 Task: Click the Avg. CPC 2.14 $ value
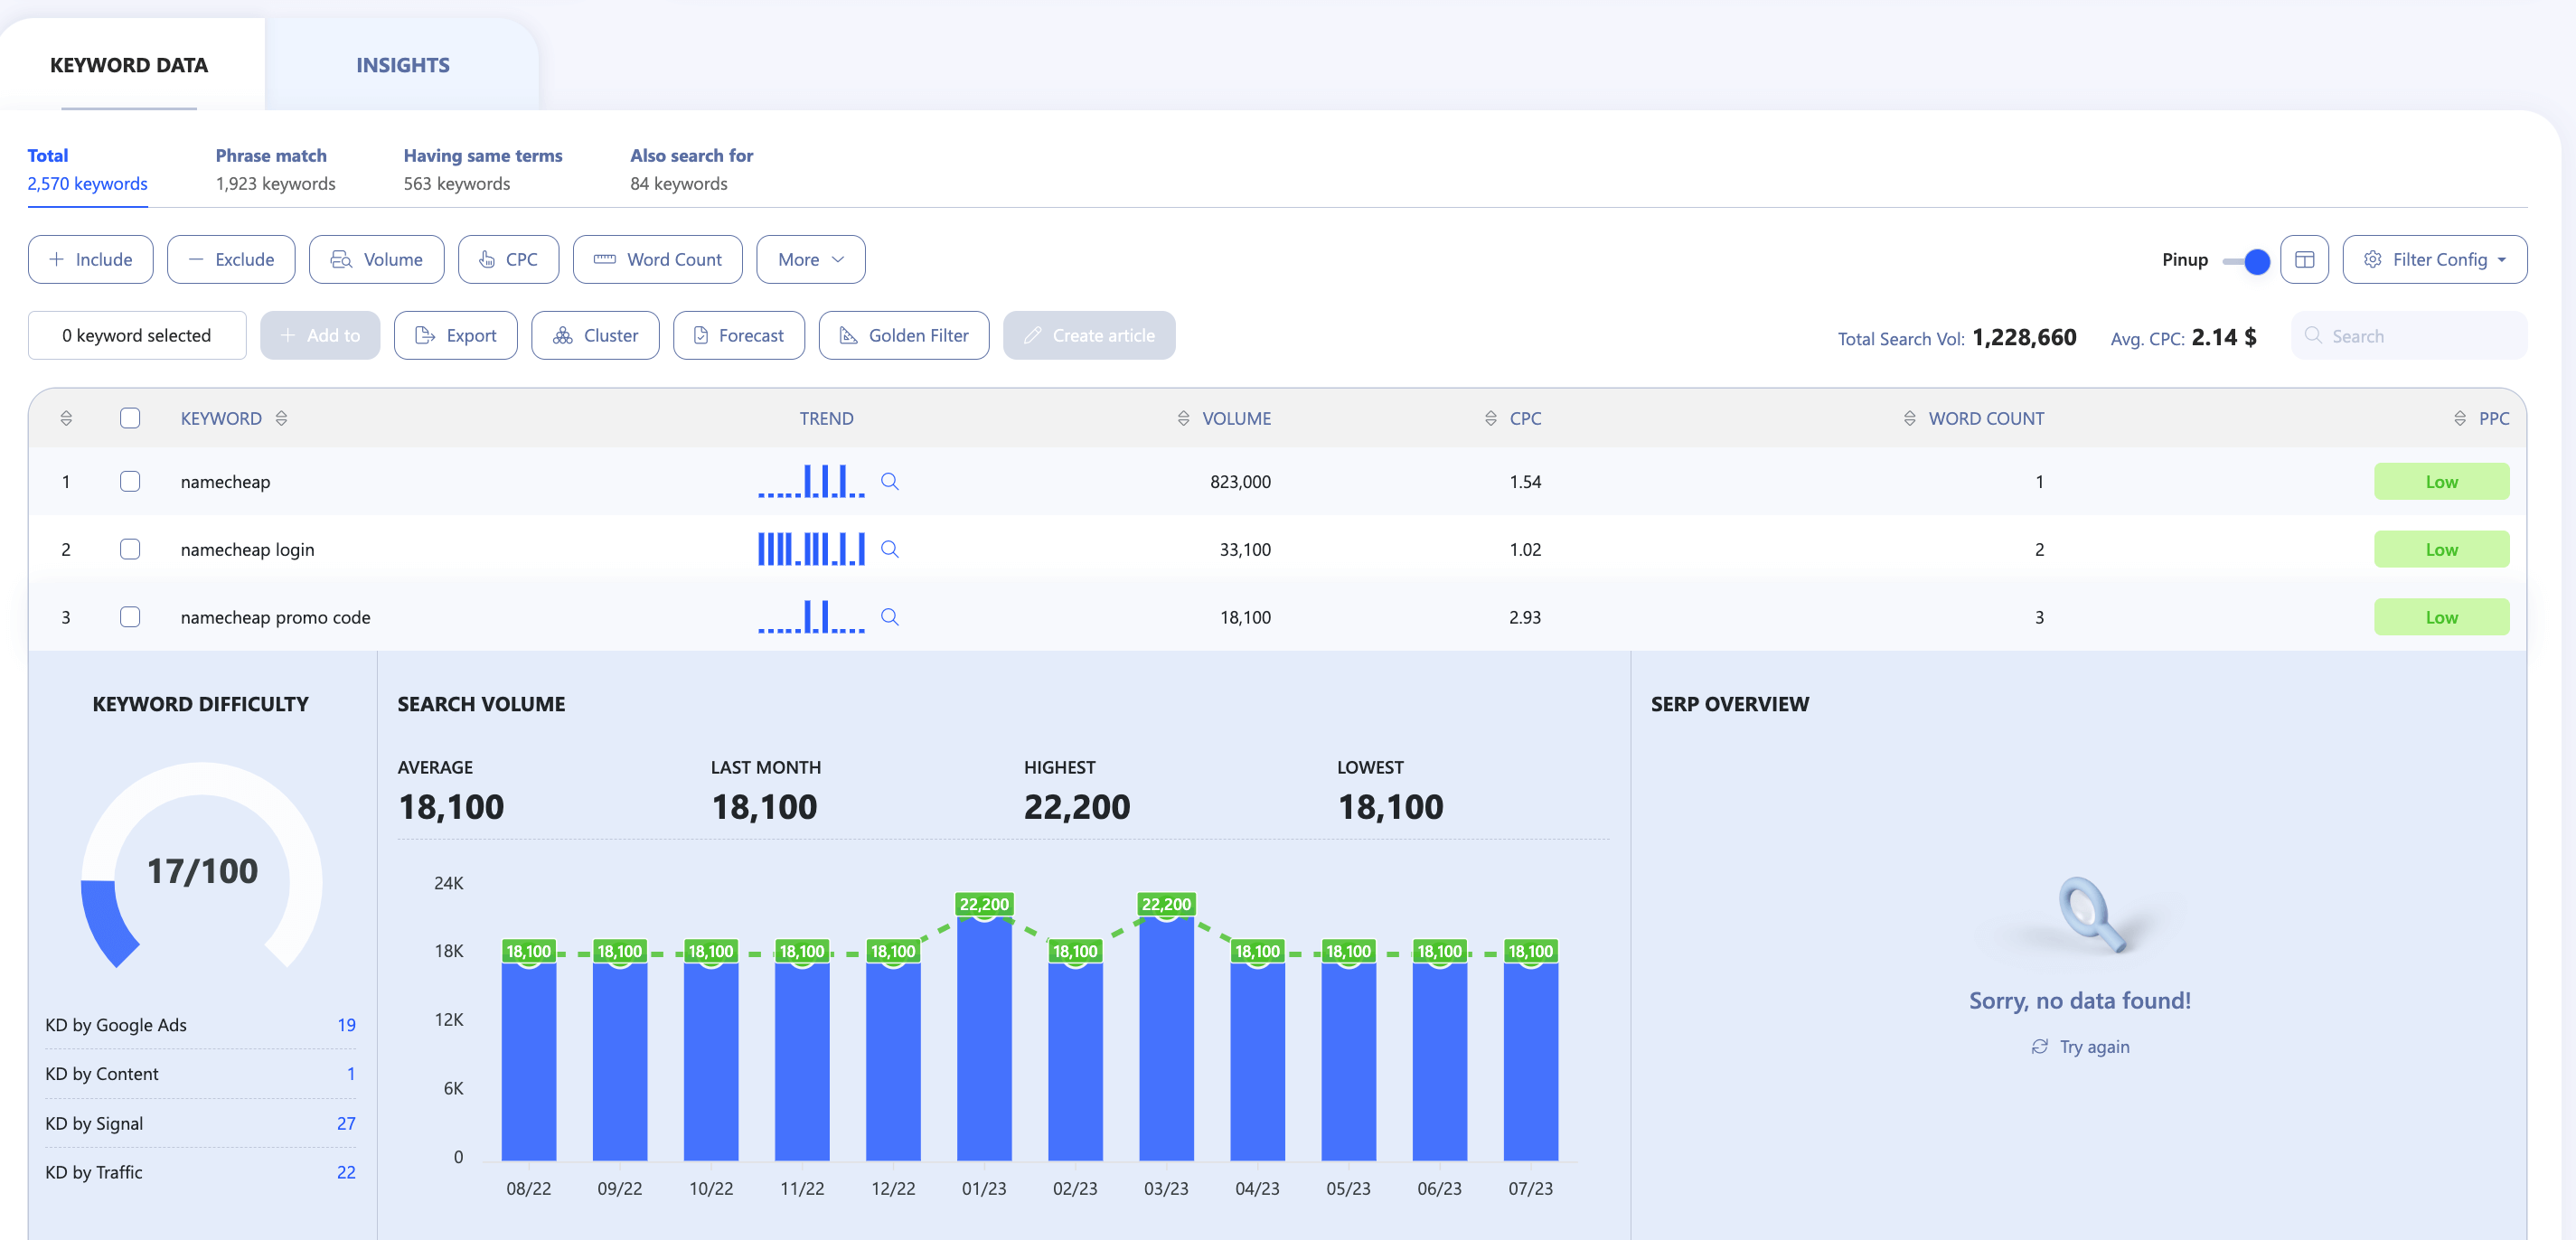[x=2224, y=337]
